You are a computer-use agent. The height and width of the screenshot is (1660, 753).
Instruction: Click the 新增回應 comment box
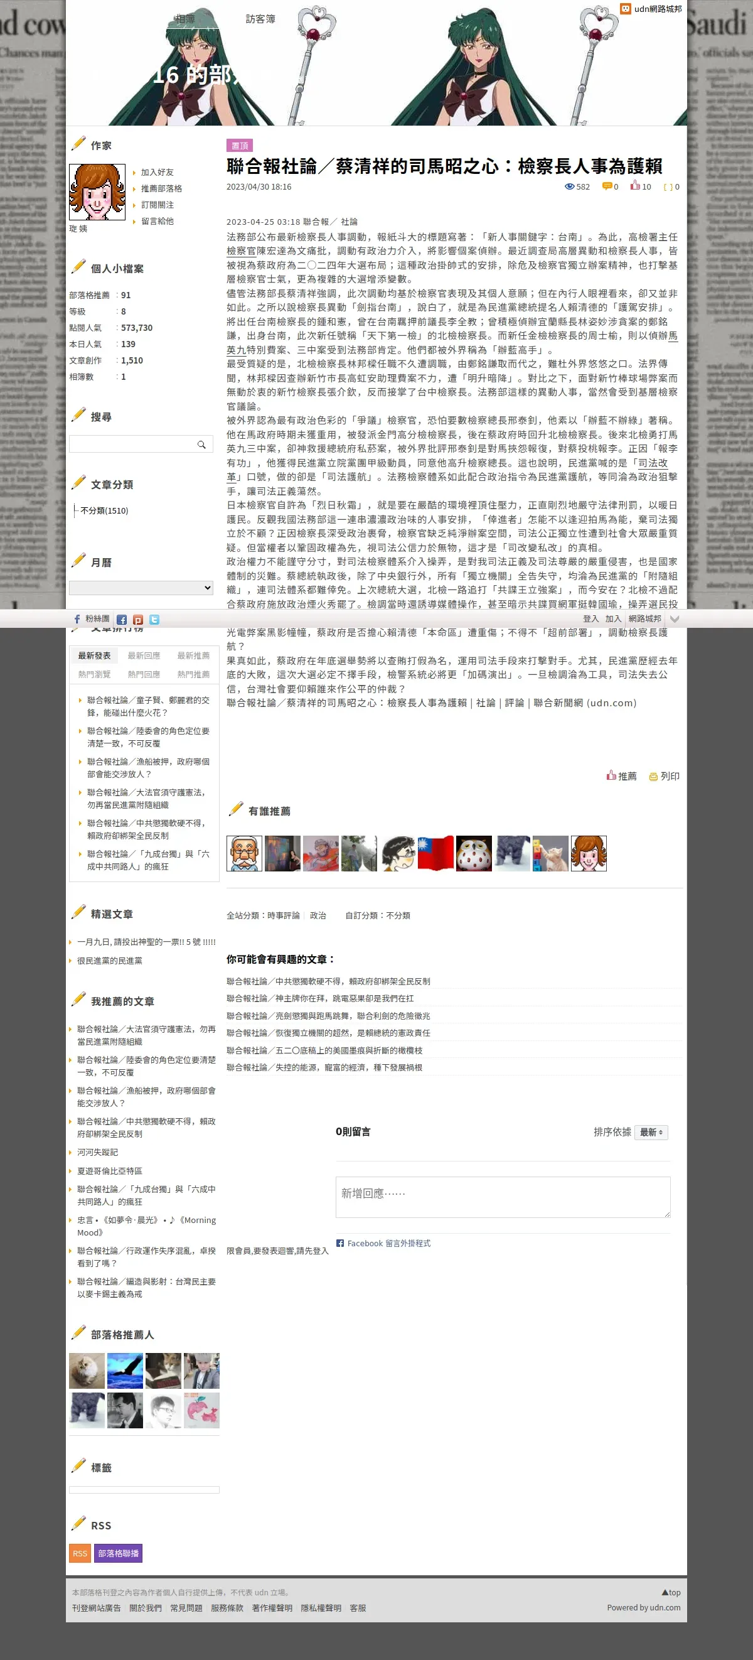[x=503, y=1197]
